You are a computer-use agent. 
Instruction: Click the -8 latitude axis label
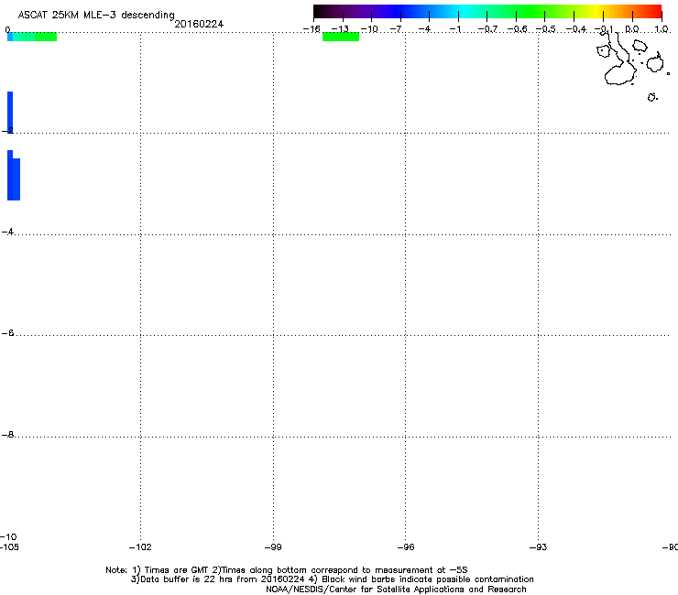click(7, 435)
